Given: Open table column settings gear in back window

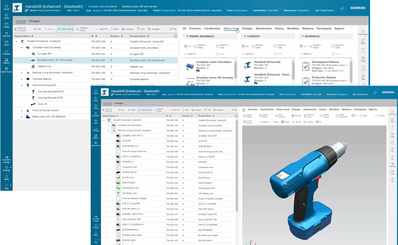Looking at the screenshot, I should [x=176, y=36].
